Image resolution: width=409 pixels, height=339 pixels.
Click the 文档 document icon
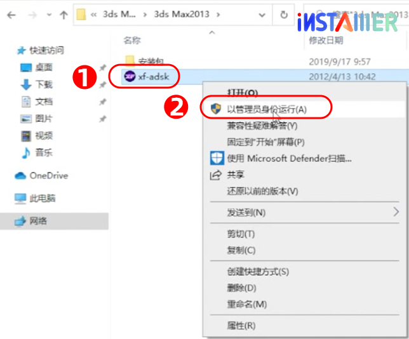[26, 102]
